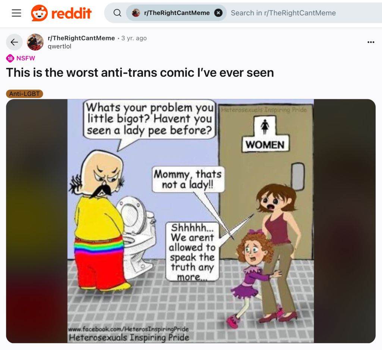The image size is (382, 350).
Task: Select the r/TheRightCantMeme search scope chip
Action: 176,13
